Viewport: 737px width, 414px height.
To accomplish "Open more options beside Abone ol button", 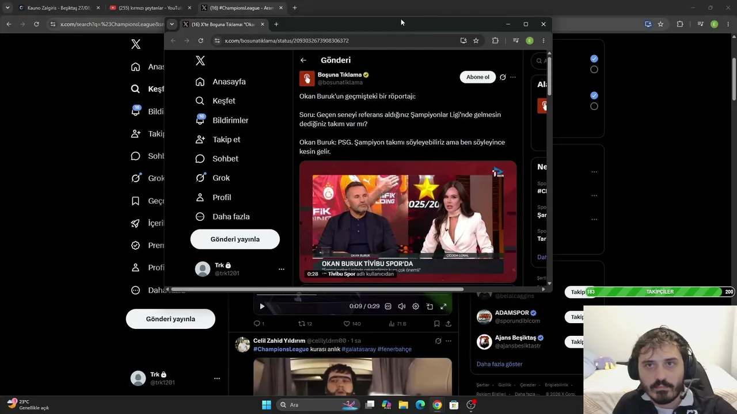I will [513, 77].
